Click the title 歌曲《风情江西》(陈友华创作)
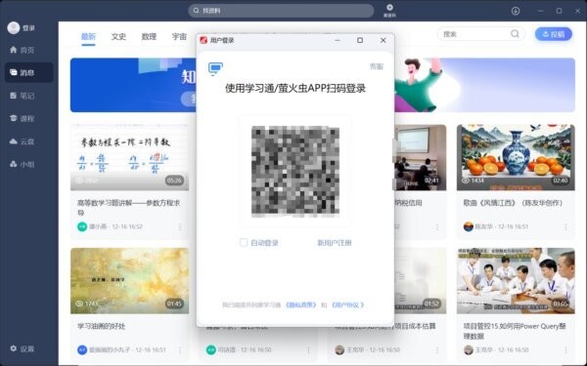 pyautogui.click(x=513, y=203)
